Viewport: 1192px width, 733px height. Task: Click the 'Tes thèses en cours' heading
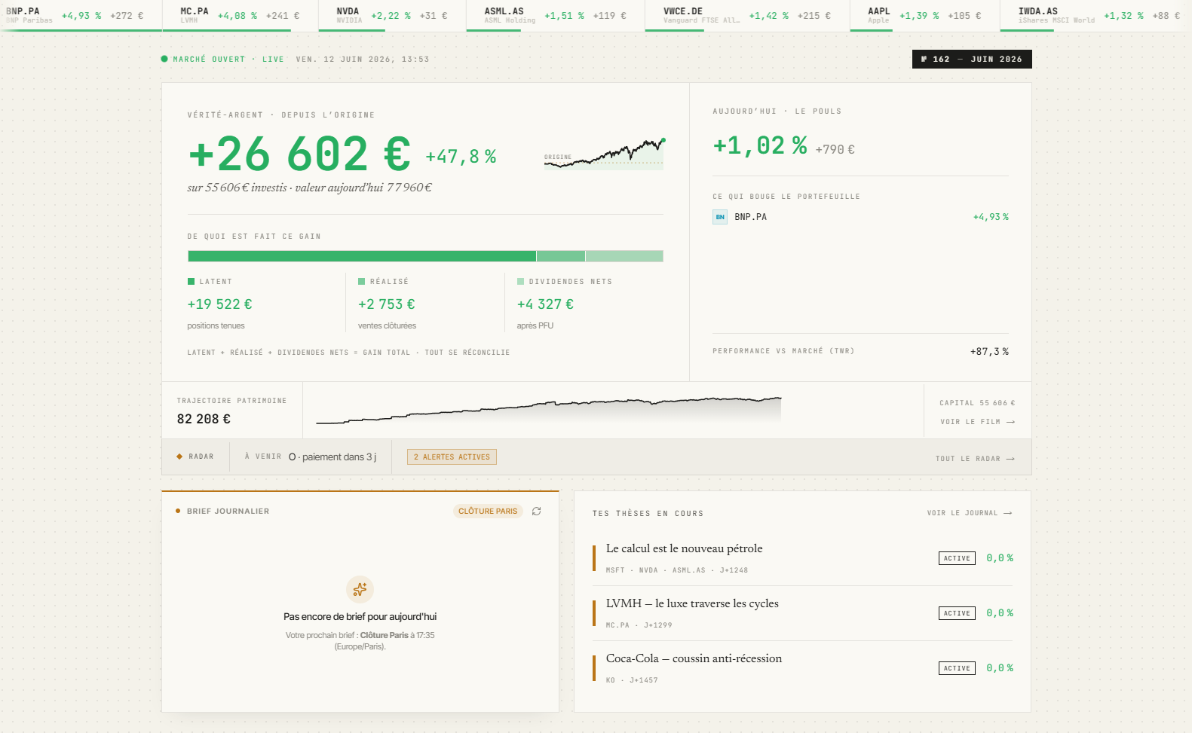[648, 514]
